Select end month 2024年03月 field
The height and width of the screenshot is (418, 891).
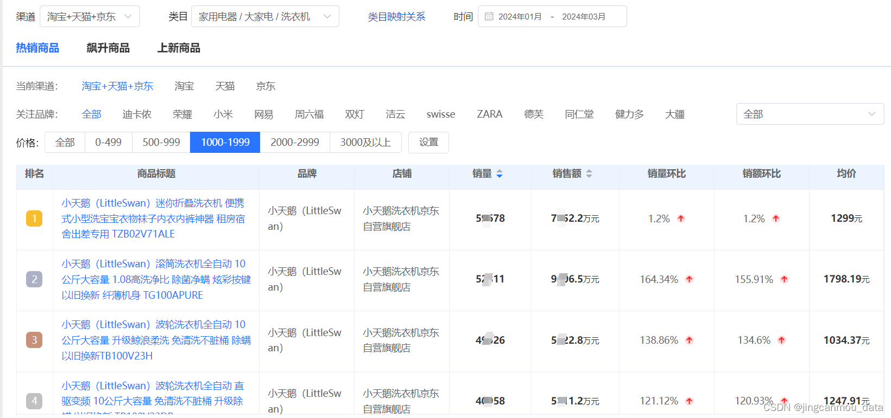pyautogui.click(x=584, y=16)
